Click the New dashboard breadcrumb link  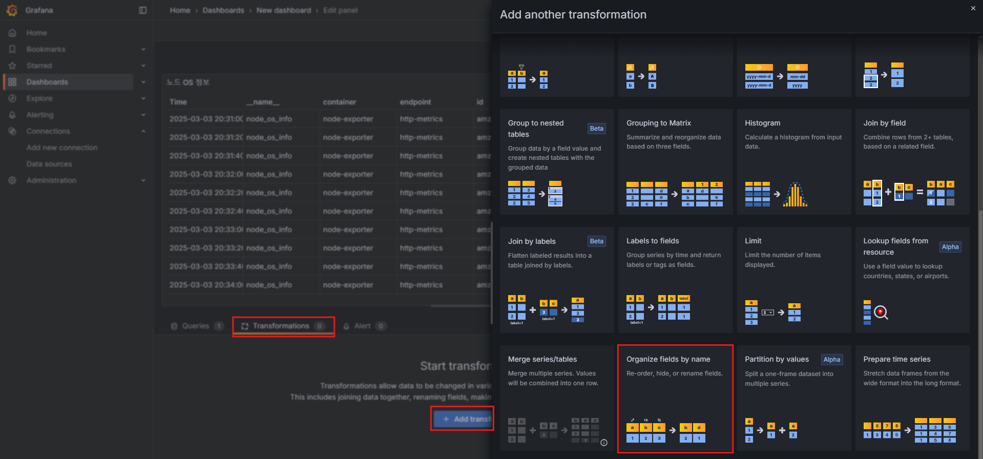click(284, 10)
